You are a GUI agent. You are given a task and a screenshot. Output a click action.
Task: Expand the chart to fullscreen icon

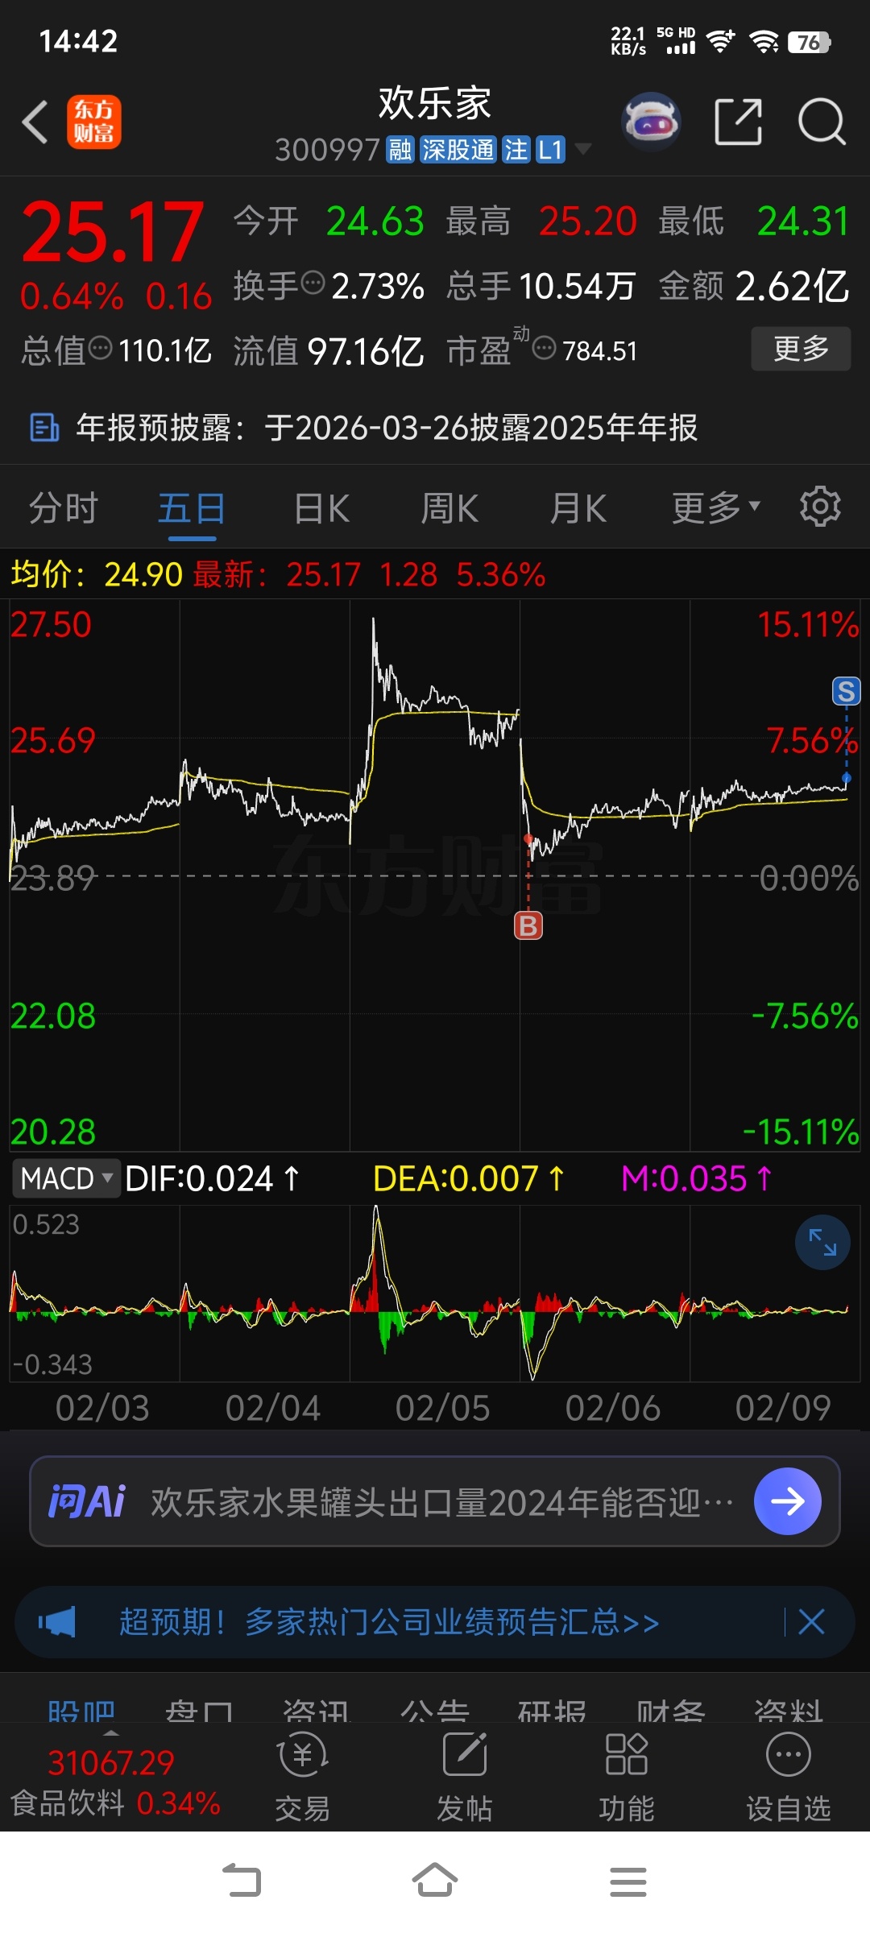click(822, 1243)
